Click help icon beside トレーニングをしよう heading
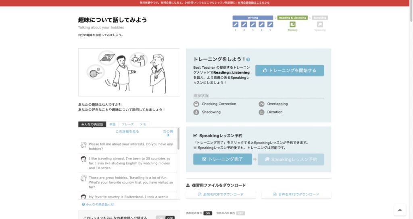Screen dimensions: 413x219 pyautogui.click(x=248, y=59)
